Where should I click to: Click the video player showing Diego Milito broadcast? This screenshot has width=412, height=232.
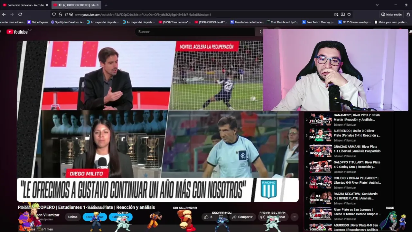pos(158,121)
